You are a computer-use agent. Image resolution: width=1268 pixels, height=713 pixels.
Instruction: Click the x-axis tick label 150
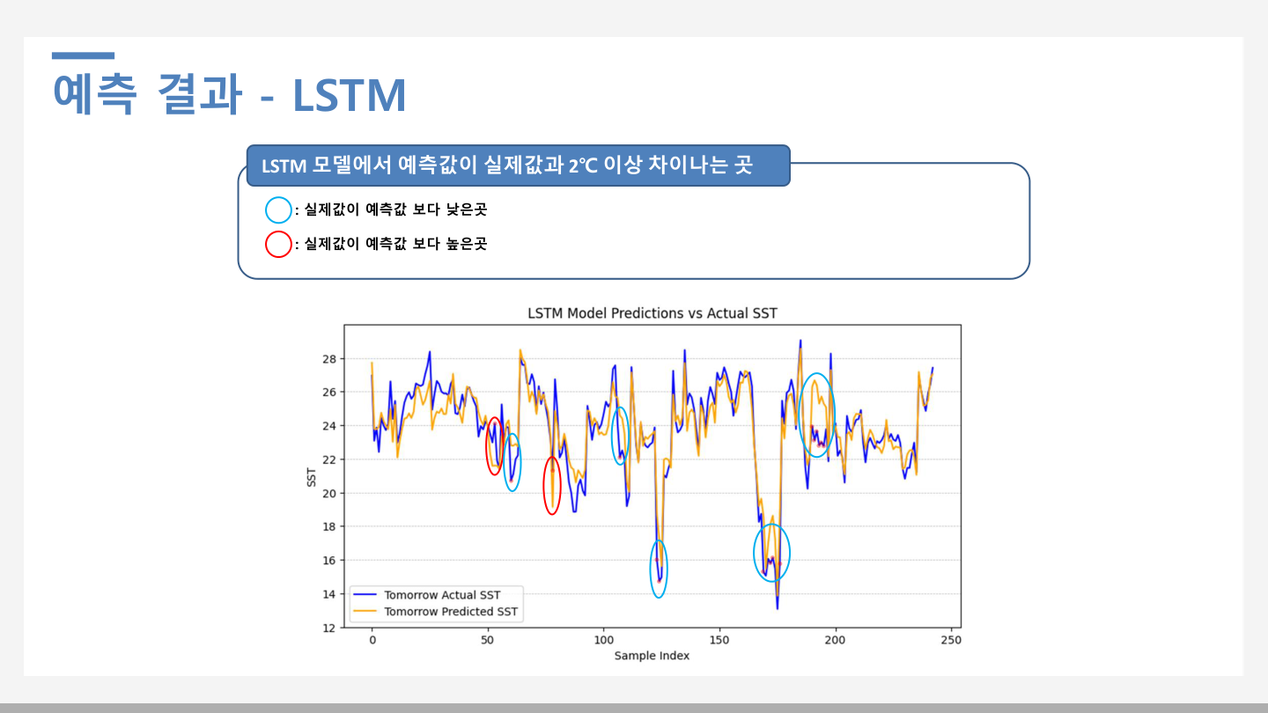[x=719, y=640]
